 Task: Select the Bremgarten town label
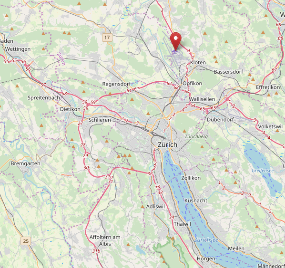(x=25, y=163)
